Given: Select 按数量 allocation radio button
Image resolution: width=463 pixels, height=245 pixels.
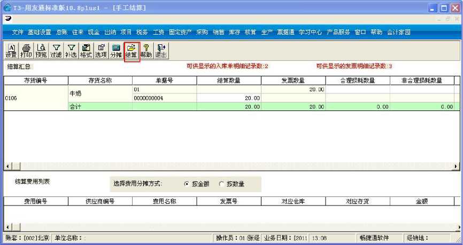Looking at the screenshot, I should pyautogui.click(x=221, y=184).
